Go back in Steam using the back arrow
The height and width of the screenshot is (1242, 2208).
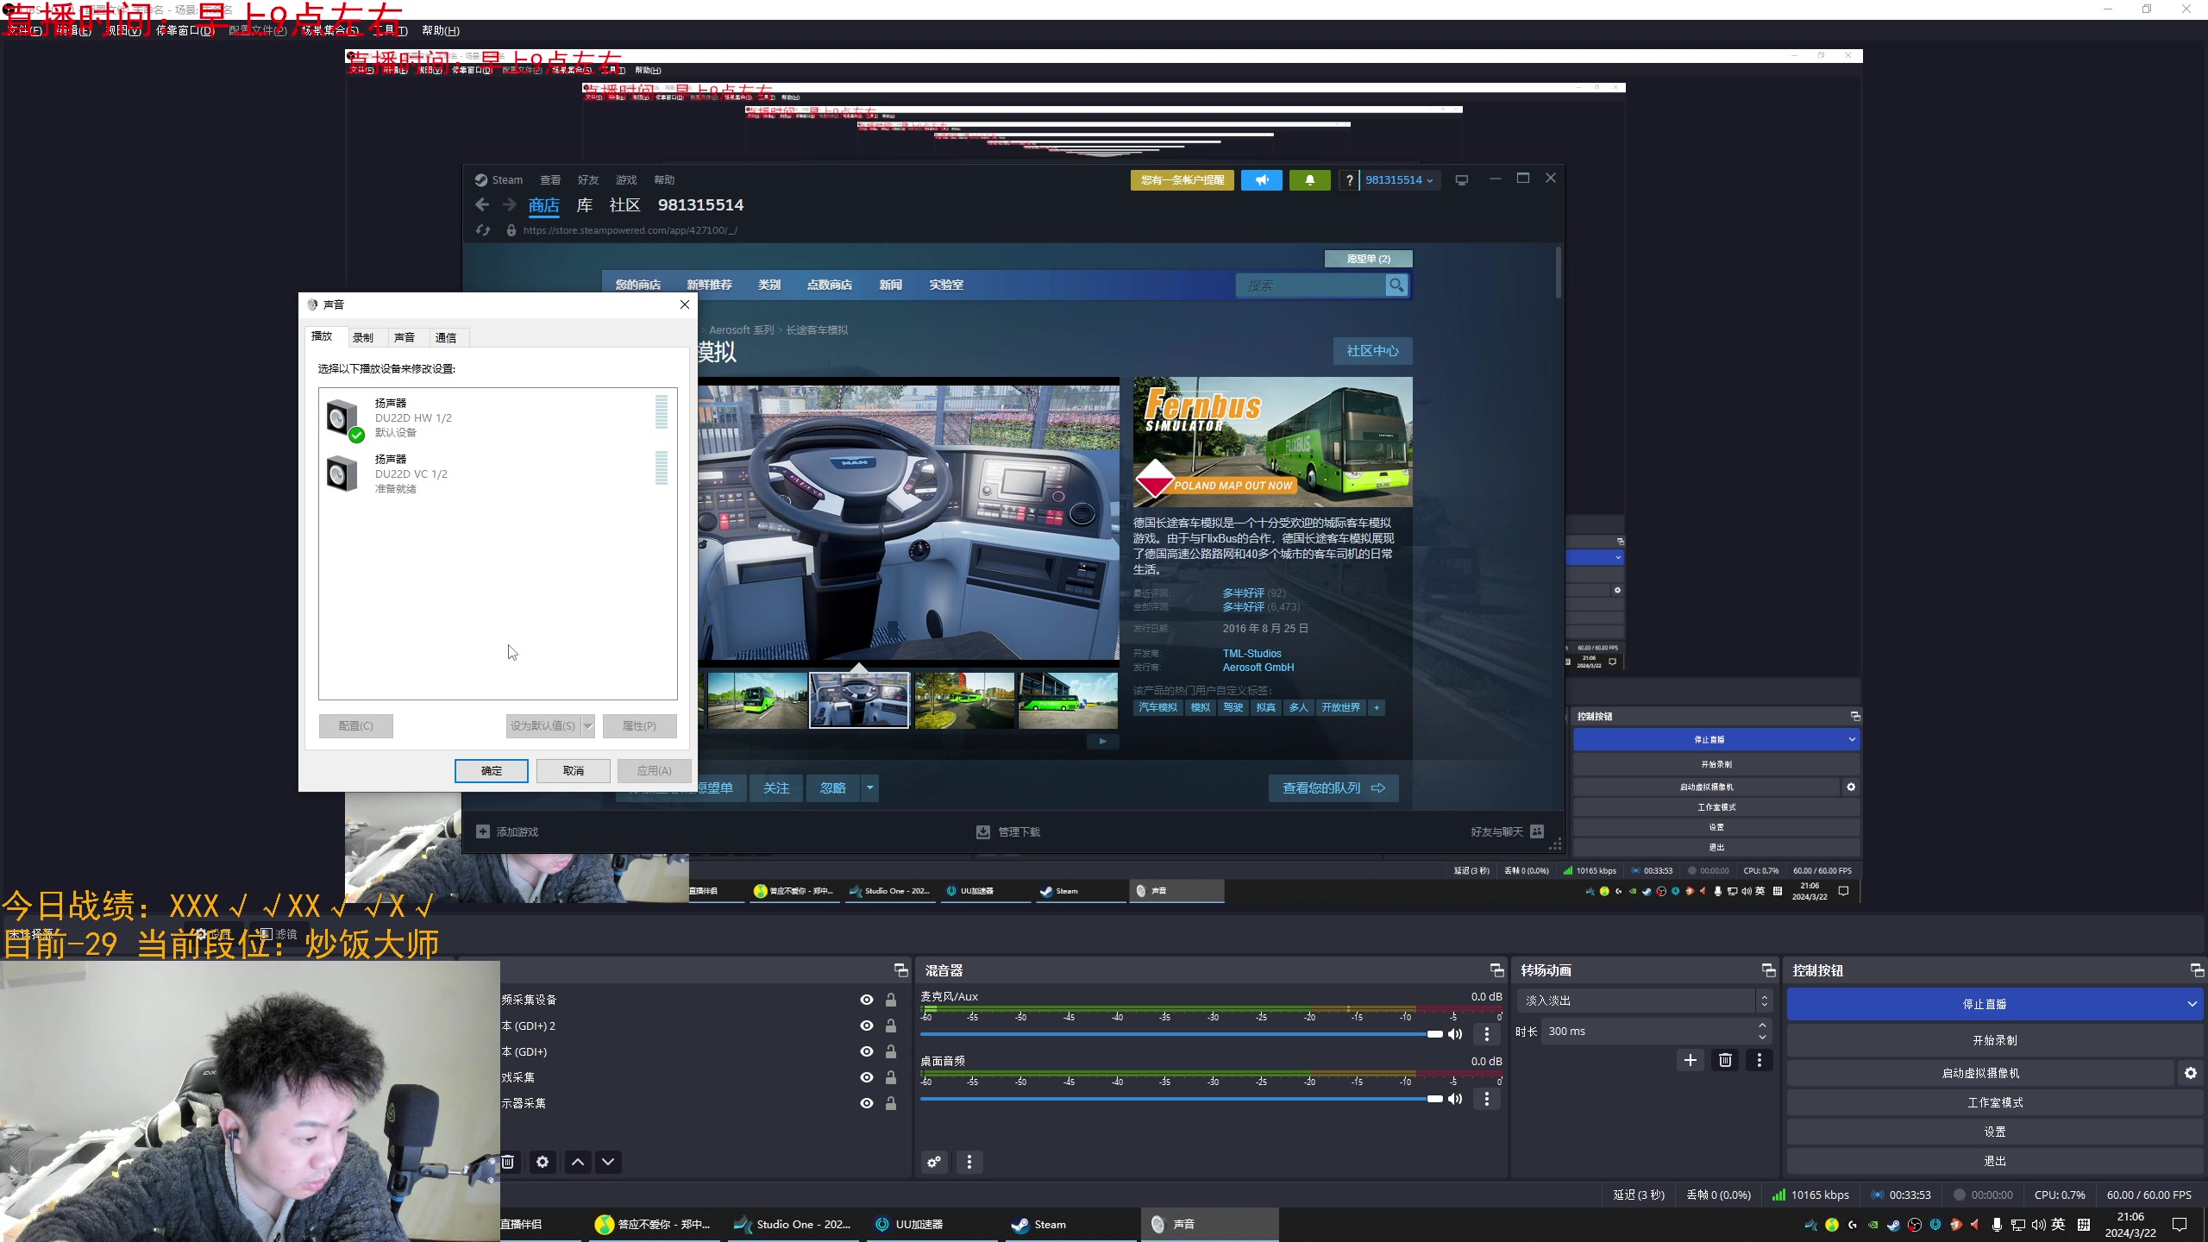pos(482,205)
